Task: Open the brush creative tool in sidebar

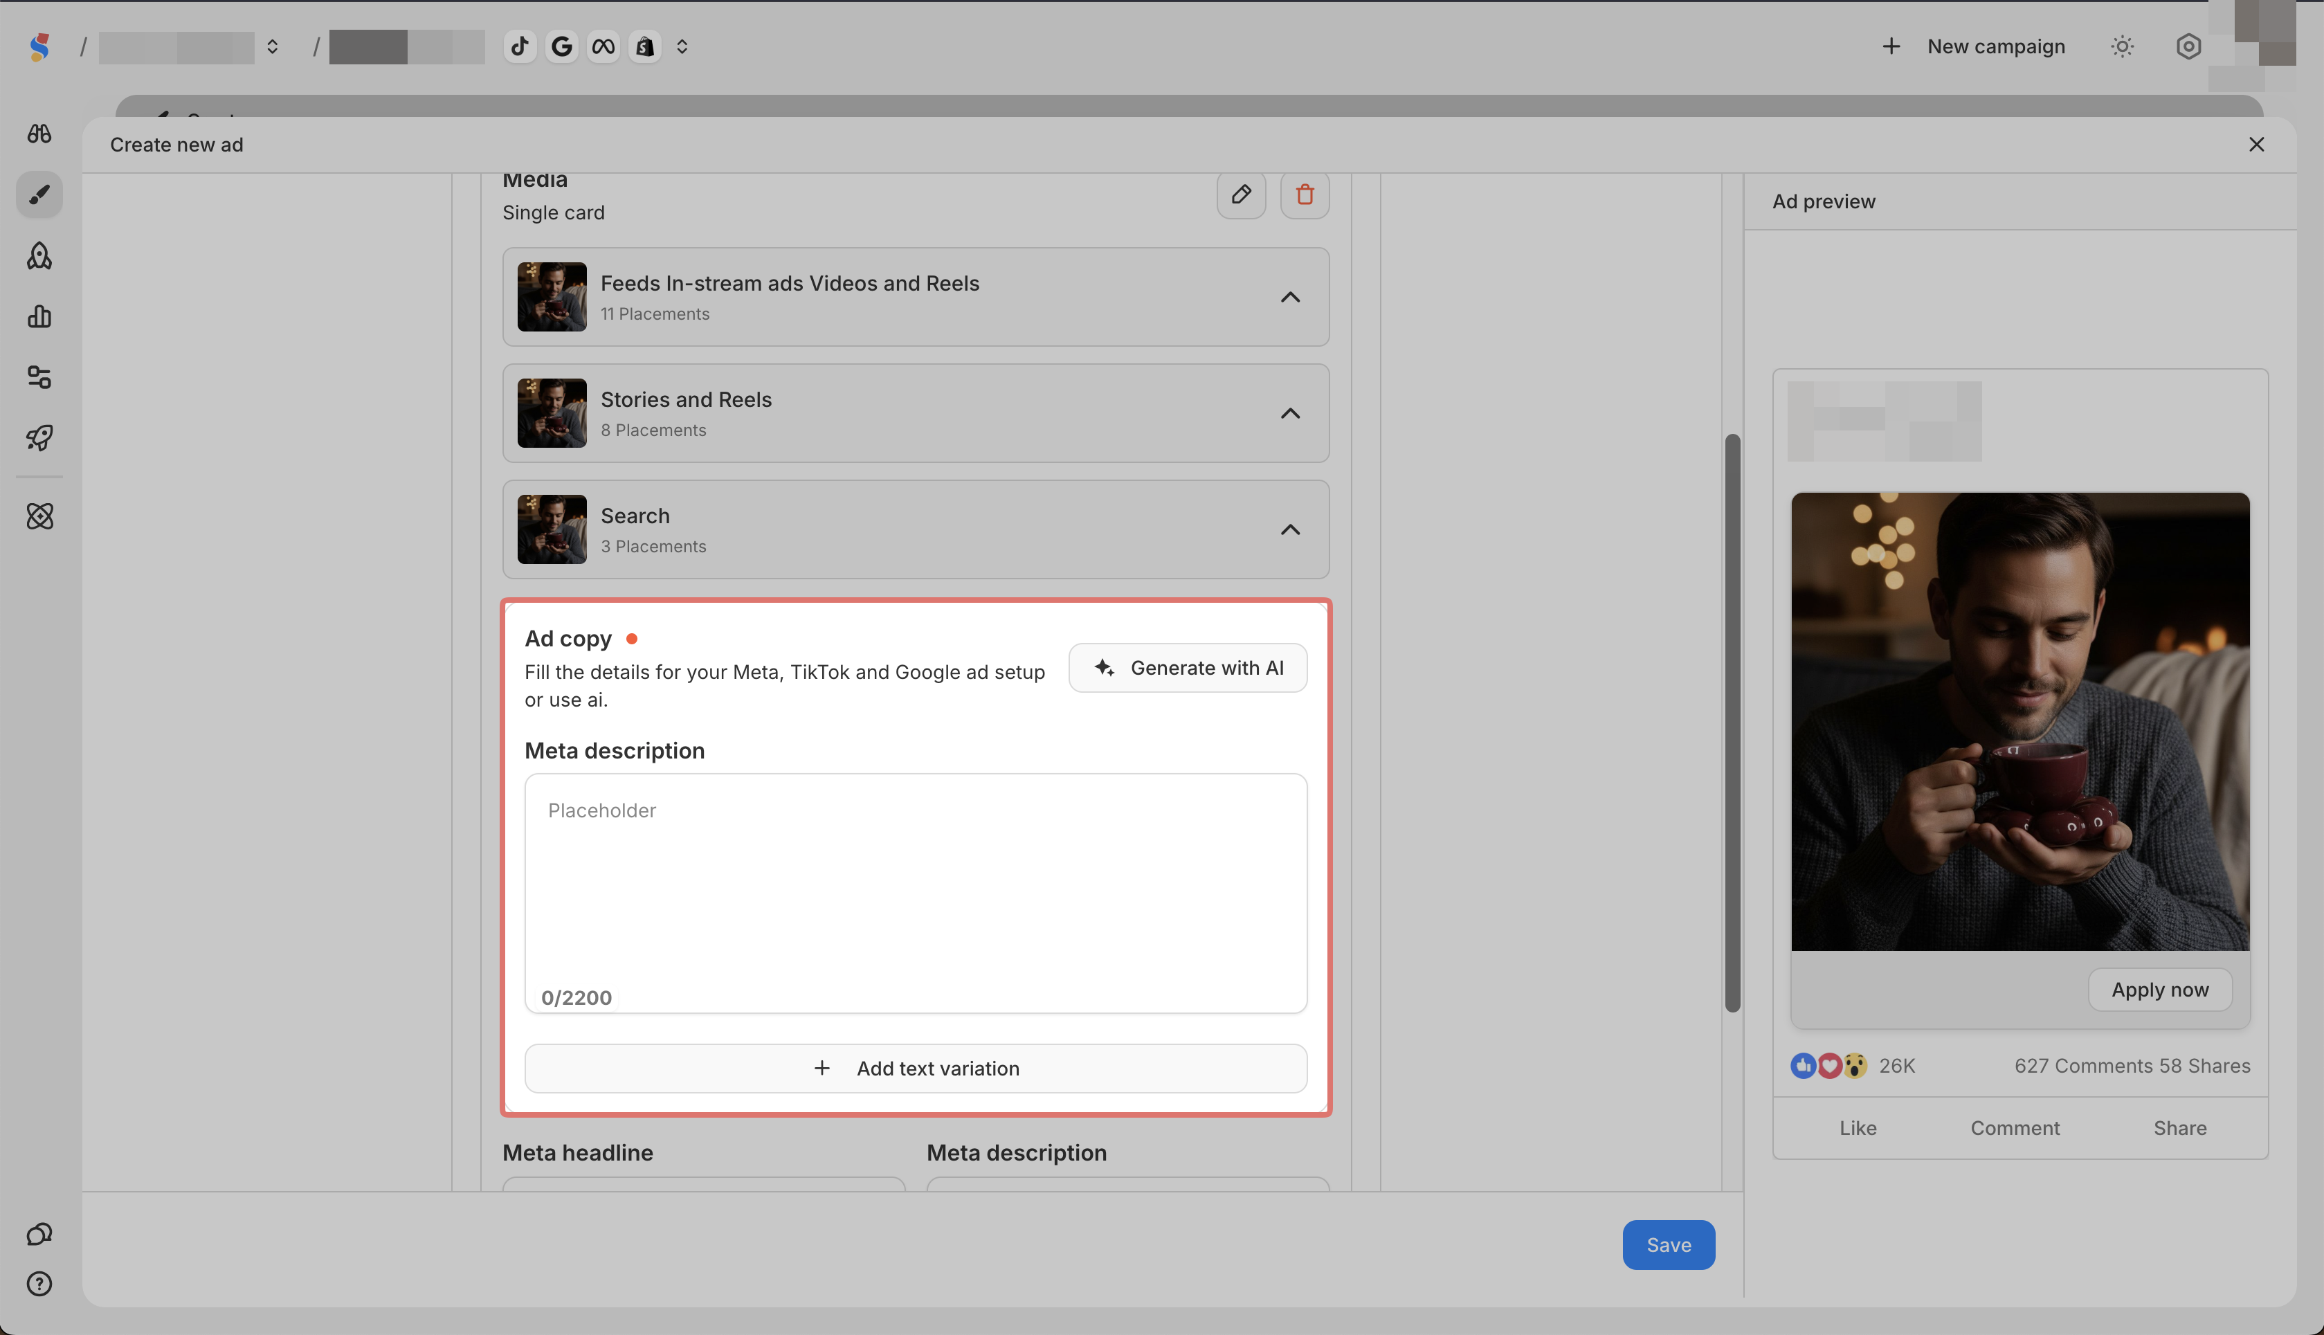Action: point(39,194)
